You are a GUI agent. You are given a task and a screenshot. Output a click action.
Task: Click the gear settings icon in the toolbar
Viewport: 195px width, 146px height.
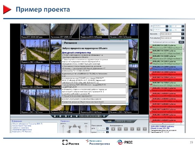click(77, 116)
